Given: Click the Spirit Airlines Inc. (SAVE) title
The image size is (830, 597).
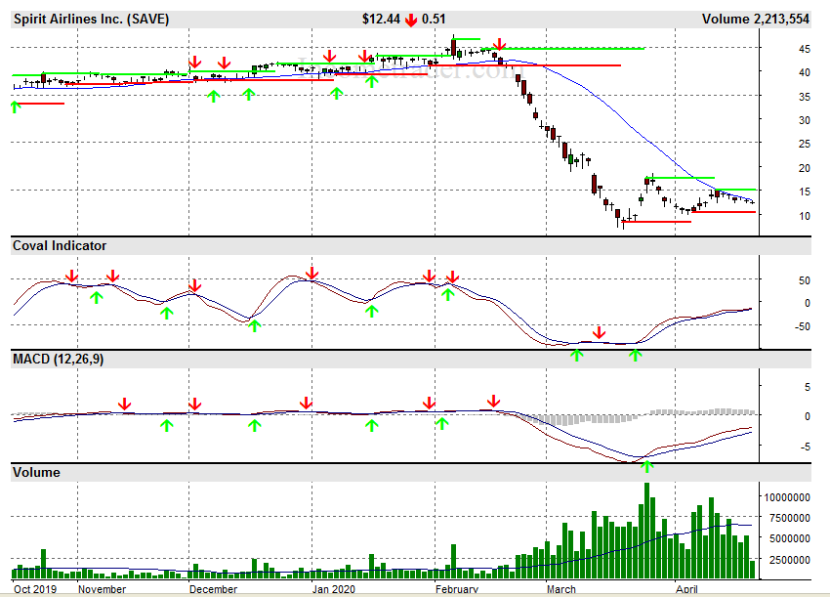Looking at the screenshot, I should [91, 20].
